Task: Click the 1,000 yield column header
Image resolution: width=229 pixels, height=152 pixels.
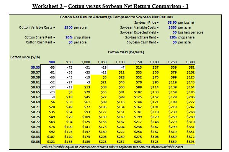Action: pyautogui.click(x=85, y=62)
